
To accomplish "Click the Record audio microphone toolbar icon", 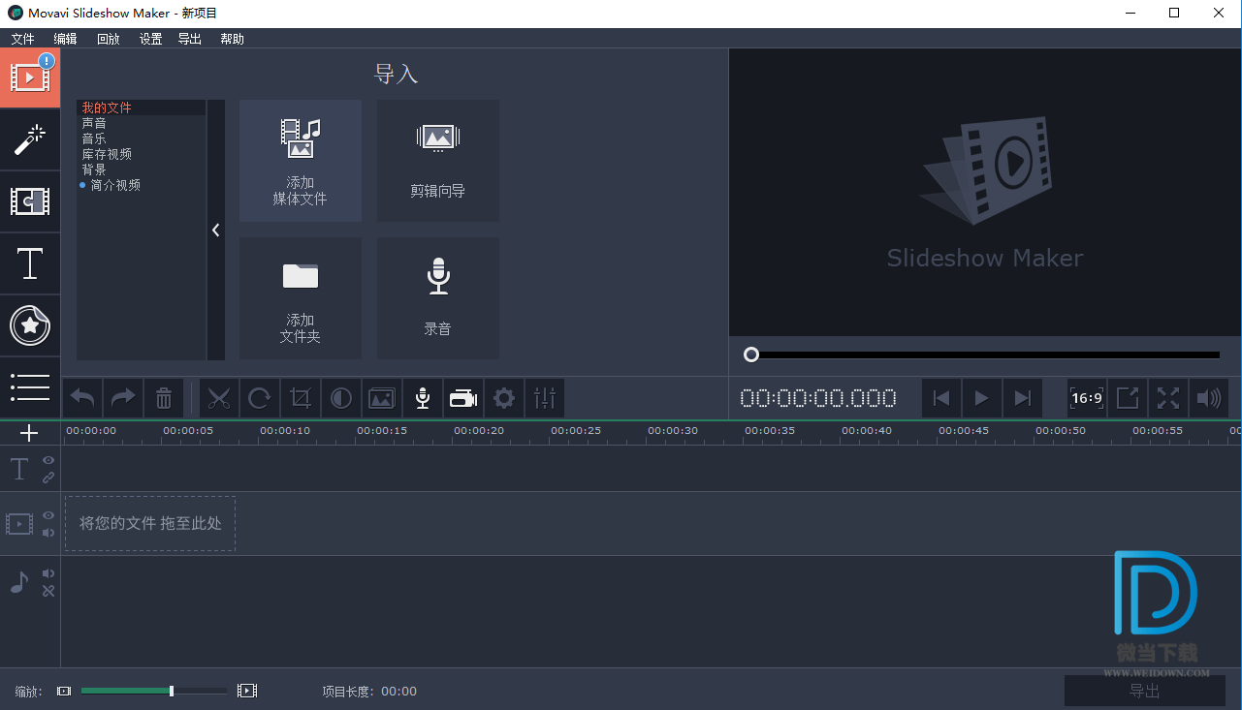I will [423, 398].
